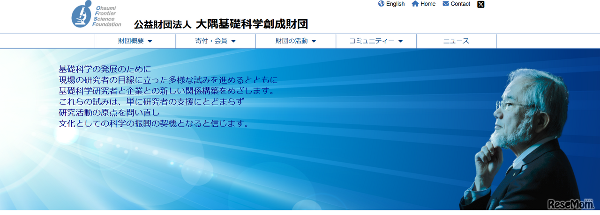Click the text line 基礎科学の発展のために
Screen dimensions: 600x215
(x=105, y=69)
